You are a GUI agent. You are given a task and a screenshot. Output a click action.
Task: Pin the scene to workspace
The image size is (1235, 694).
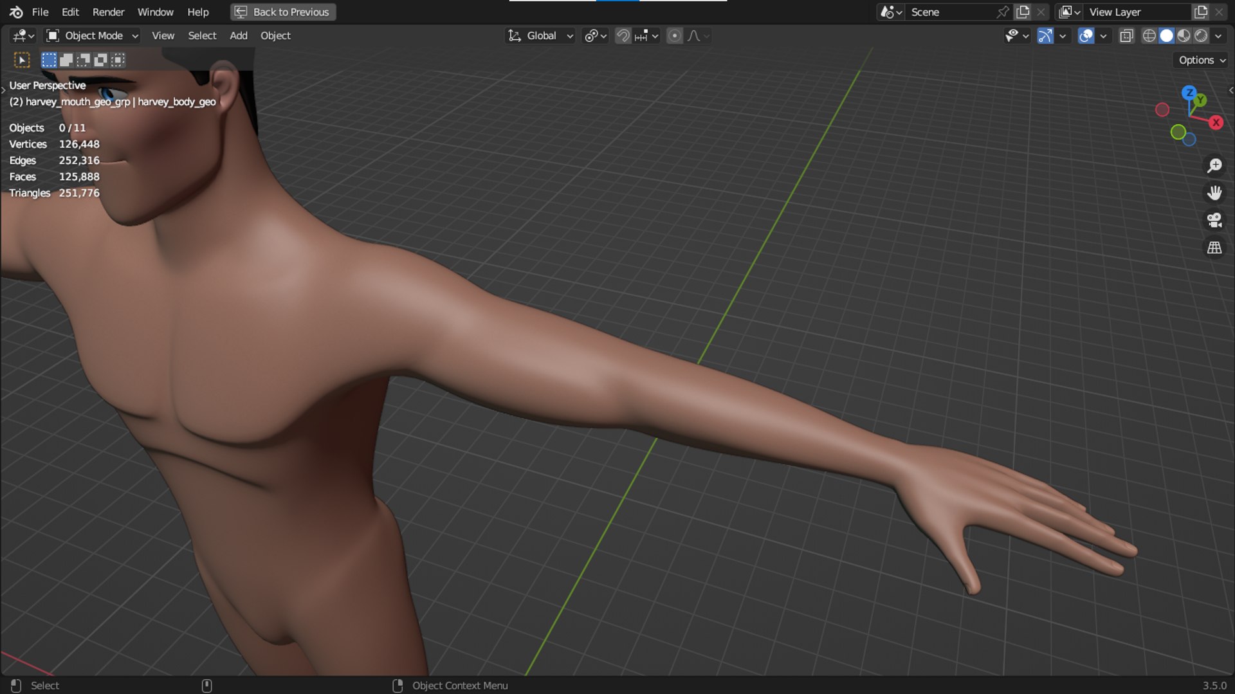pos(1003,12)
